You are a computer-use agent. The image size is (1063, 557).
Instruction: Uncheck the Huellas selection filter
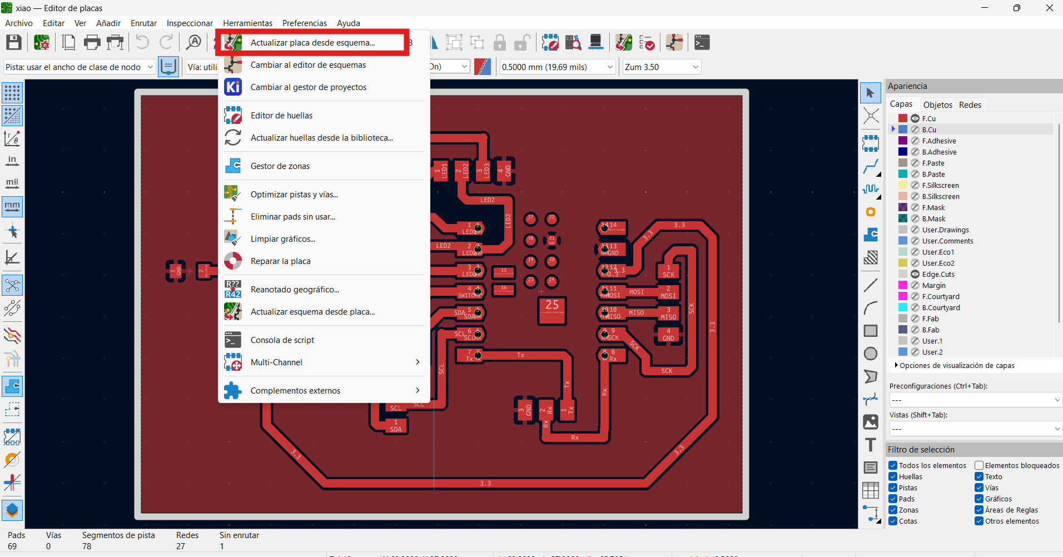(x=893, y=476)
